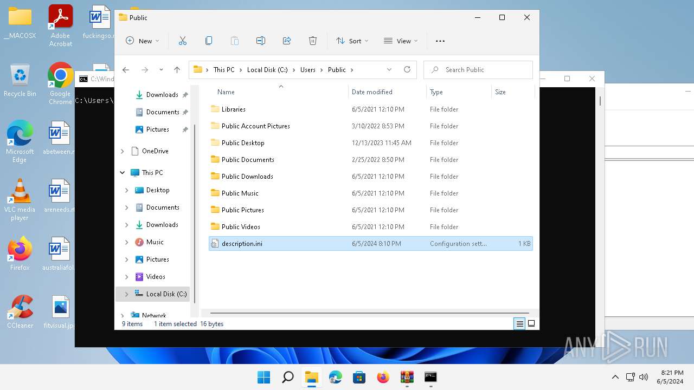Open Adobe Acrobat desktop shortcut
694x390 pixels.
[61, 26]
